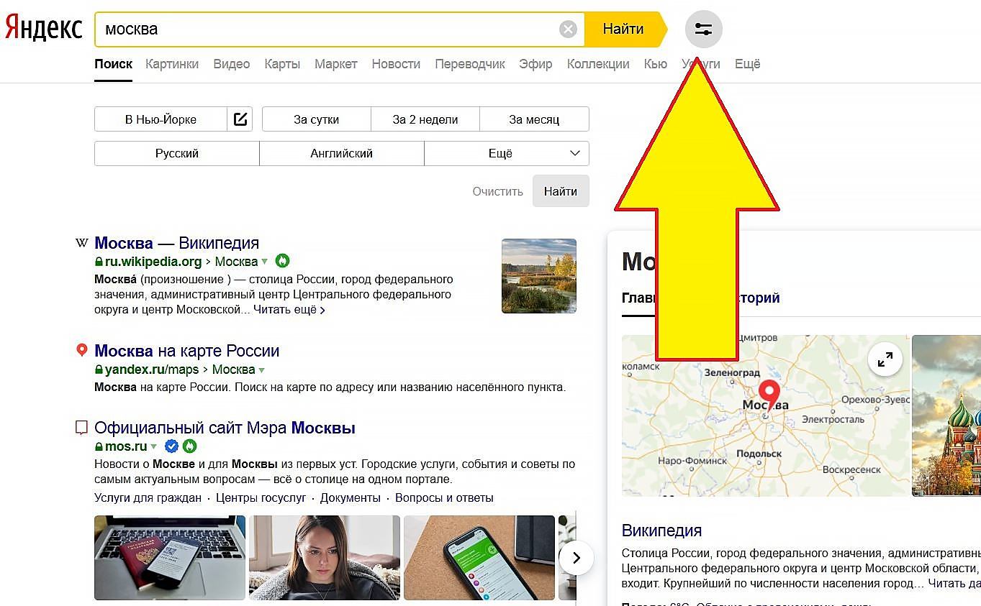Image resolution: width=981 pixels, height=606 pixels.
Task: Click the green badge next to ru.wikipedia.org
Action: coord(282,261)
